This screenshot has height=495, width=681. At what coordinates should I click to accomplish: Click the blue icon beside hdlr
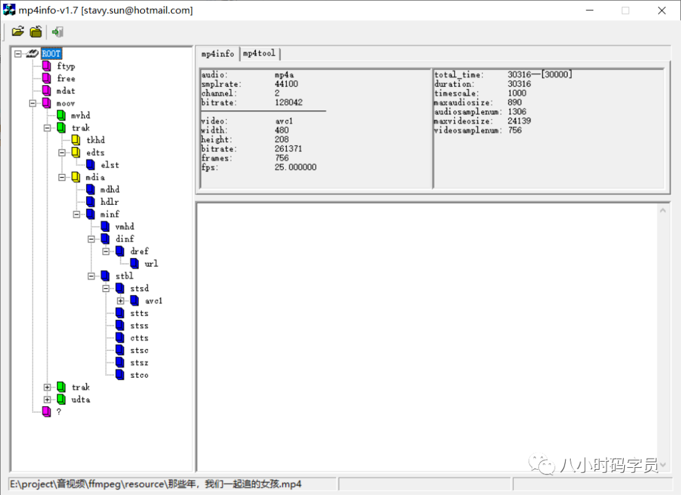91,202
